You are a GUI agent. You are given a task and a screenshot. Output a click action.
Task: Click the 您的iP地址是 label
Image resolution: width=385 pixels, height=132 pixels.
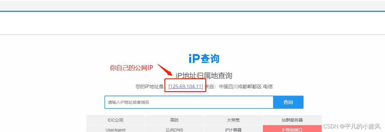pos(150,87)
